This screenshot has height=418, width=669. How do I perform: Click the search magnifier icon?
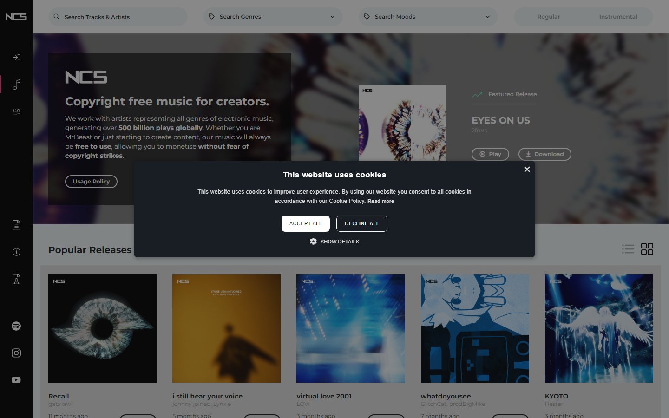tap(57, 17)
